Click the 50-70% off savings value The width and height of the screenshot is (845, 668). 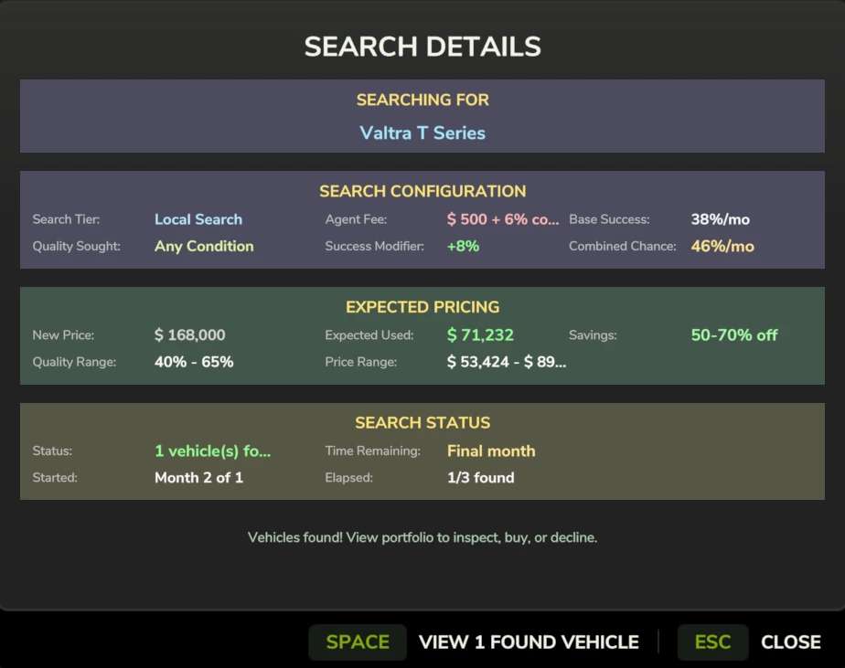pyautogui.click(x=733, y=335)
